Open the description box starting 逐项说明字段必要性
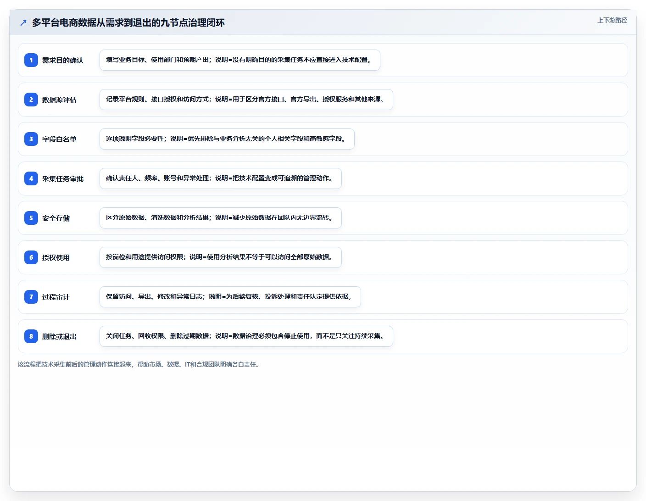Image resolution: width=646 pixels, height=501 pixels. 227,139
